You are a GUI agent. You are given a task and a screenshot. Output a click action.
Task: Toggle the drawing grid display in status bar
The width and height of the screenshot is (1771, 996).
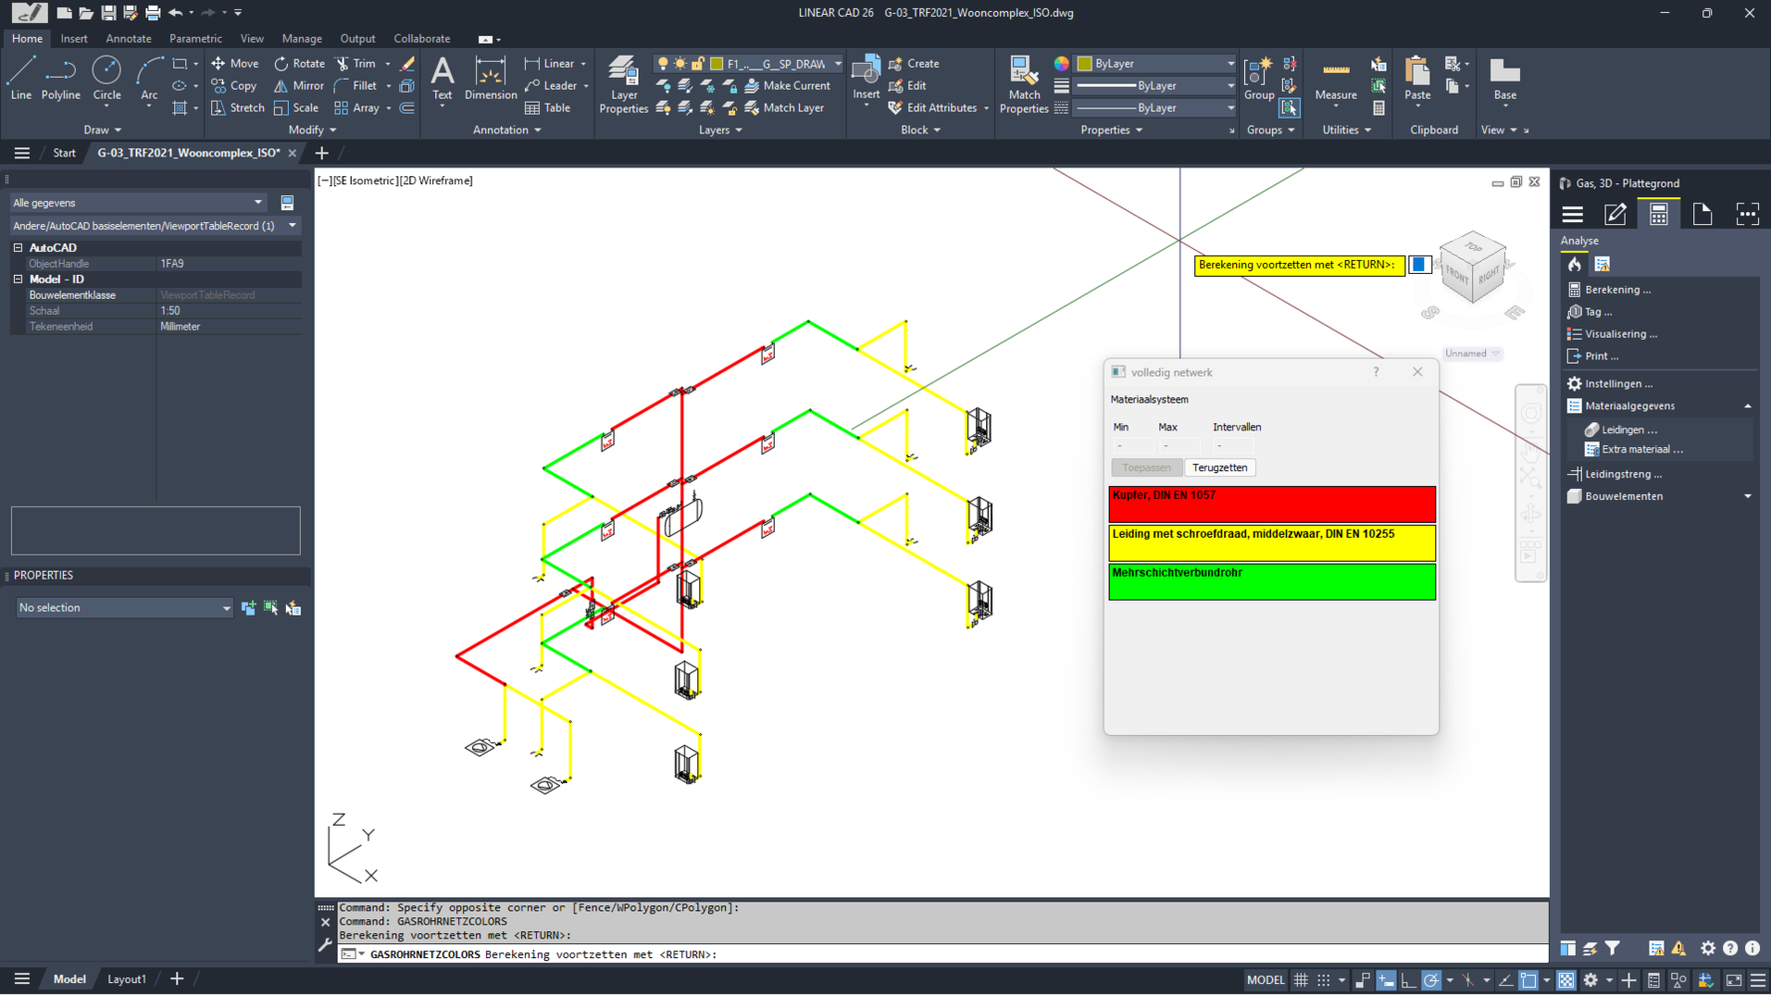pos(1301,980)
